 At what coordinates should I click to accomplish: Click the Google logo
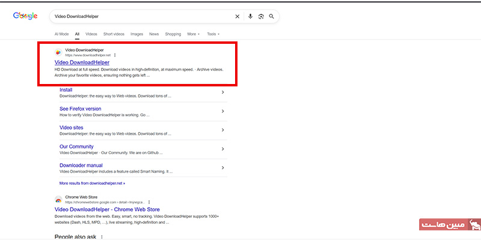click(x=25, y=16)
